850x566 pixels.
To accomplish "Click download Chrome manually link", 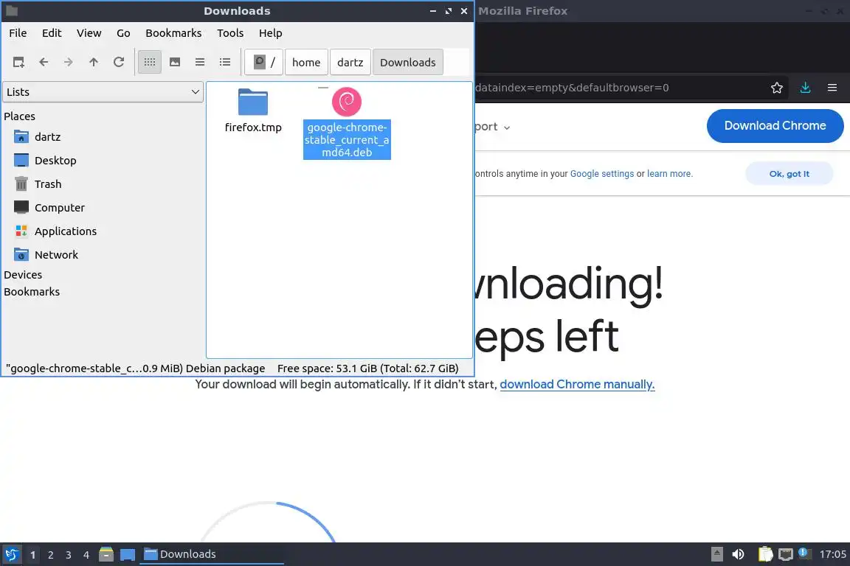I will 577,385.
